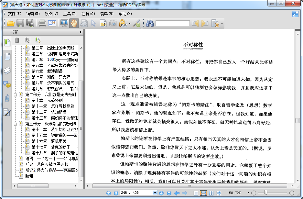This screenshot has width=303, height=199.
Task: Select the arrow Select Annotation tool
Action: pyautogui.click(x=93, y=23)
